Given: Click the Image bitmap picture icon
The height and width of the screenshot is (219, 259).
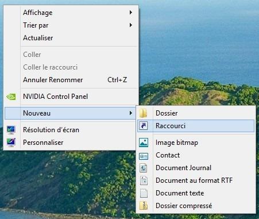Looking at the screenshot, I should [x=144, y=143].
